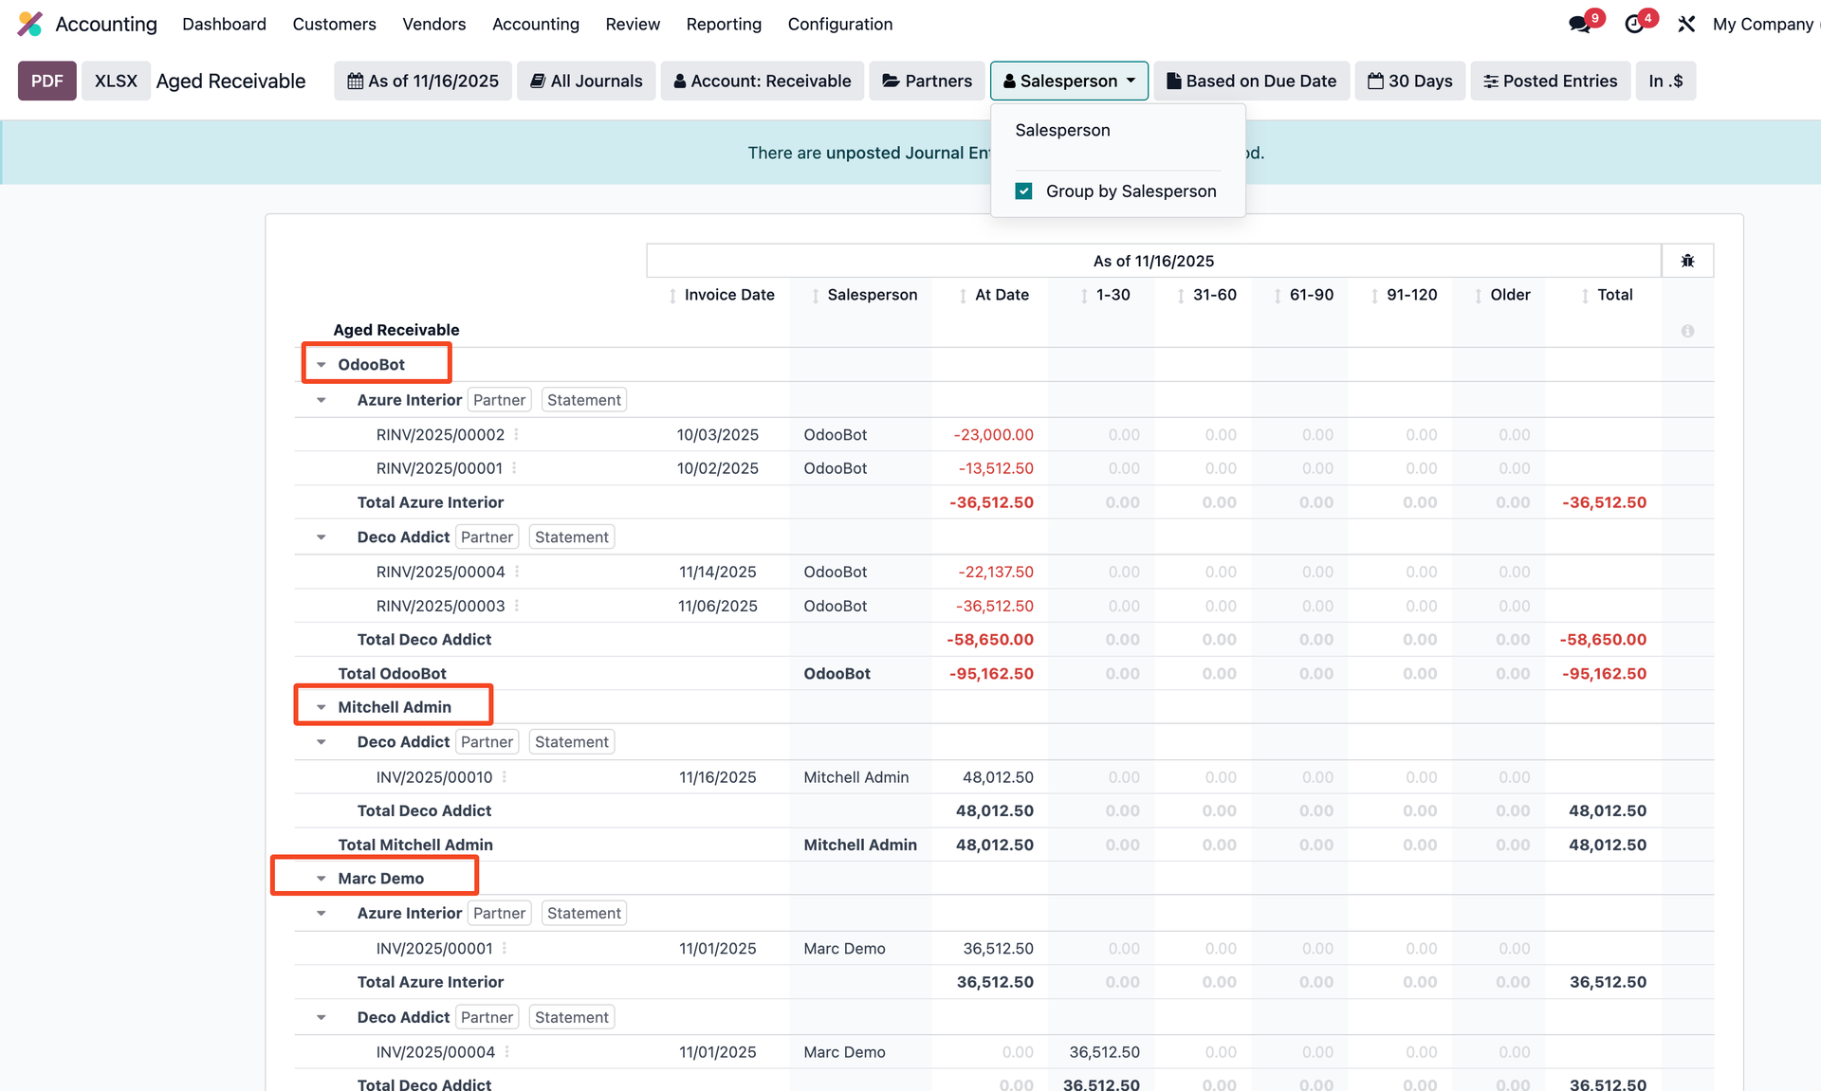Open the Configuration menu
The width and height of the screenshot is (1821, 1091).
pos(839,24)
